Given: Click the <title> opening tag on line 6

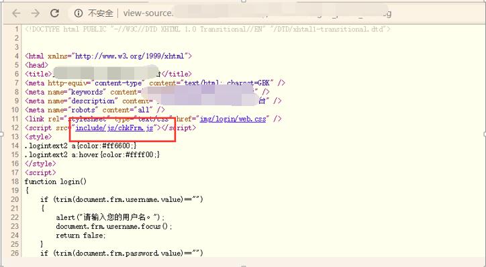Looking at the screenshot, I should coord(38,74).
